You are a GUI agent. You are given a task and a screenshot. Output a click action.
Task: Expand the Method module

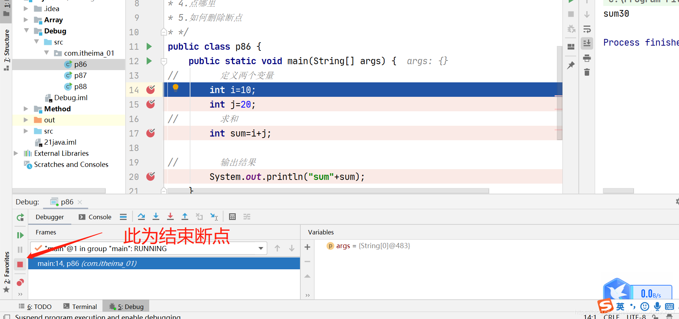pyautogui.click(x=26, y=109)
